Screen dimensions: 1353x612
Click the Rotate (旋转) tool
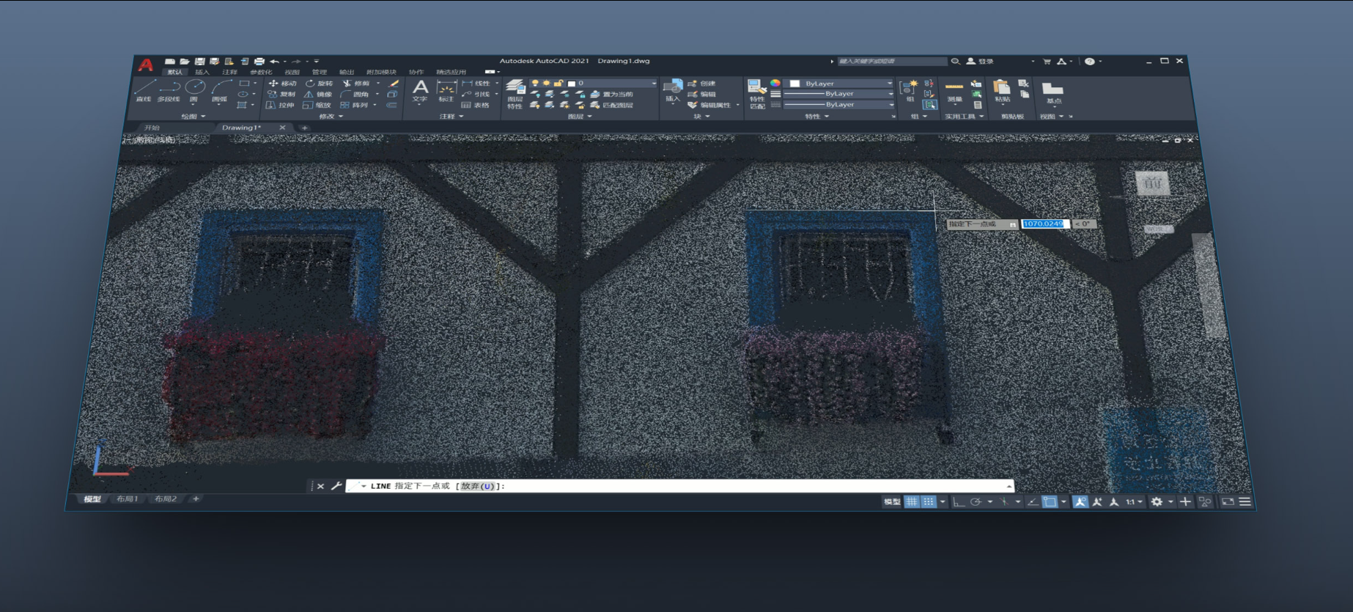coord(319,84)
